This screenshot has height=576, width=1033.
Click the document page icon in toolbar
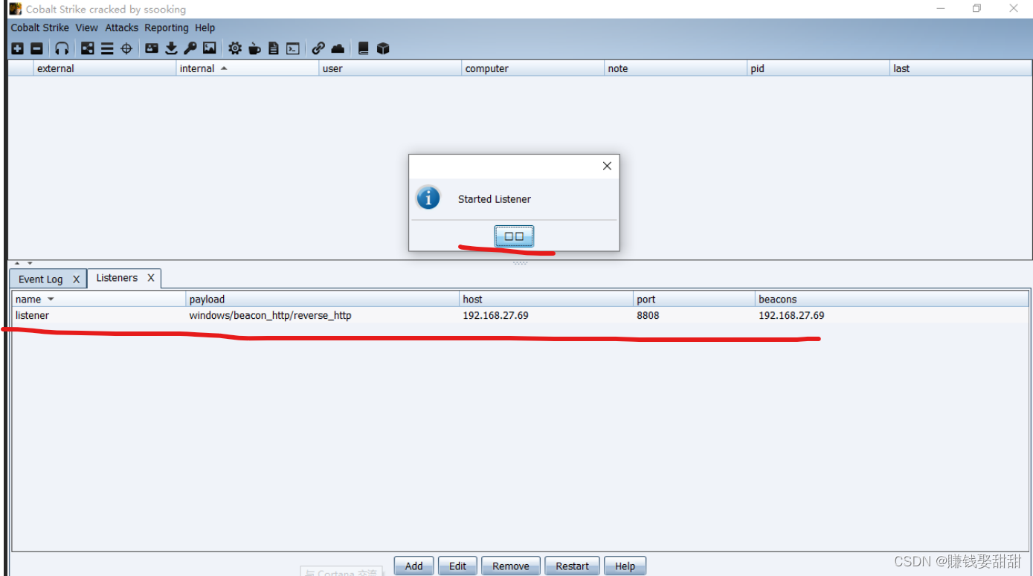pyautogui.click(x=274, y=48)
